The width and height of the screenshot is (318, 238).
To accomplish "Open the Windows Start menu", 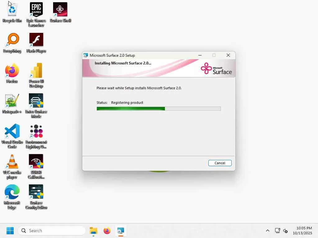I will 10,231.
